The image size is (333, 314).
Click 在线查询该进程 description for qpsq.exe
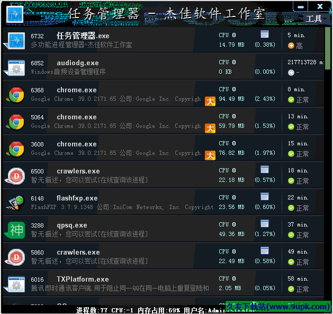tap(123, 234)
